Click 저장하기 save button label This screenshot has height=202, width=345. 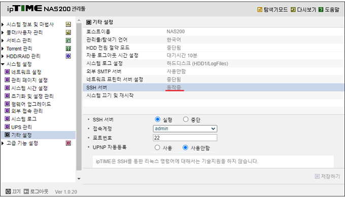coord(330,176)
